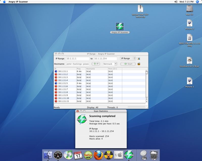The height and width of the screenshot is (161, 202).
Task: Click "Total time: 2.1 min" text
Action: 99,121
